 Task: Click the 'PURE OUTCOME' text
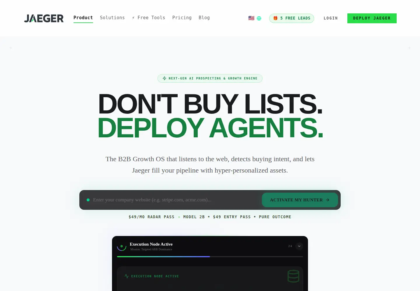tap(275, 217)
